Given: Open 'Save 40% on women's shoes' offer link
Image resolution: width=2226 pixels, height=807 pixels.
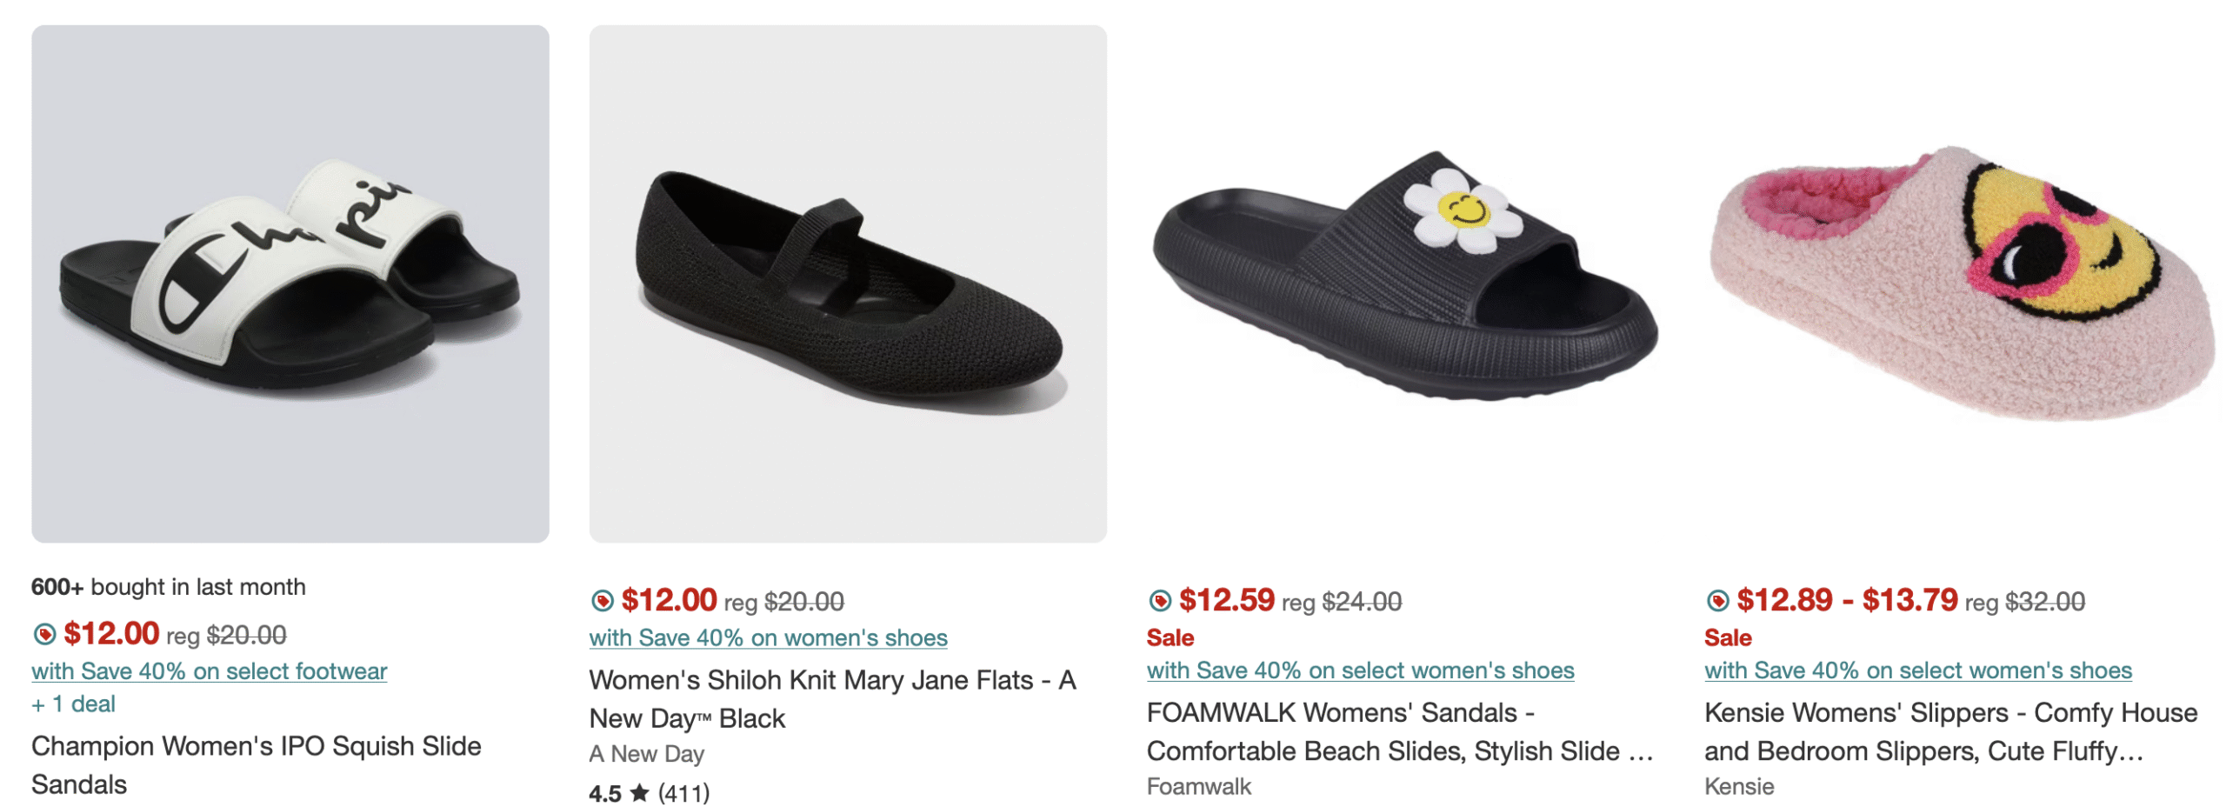Looking at the screenshot, I should point(768,637).
